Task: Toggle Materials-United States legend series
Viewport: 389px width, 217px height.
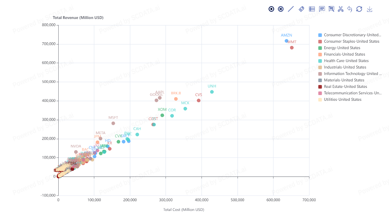Action: (x=341, y=80)
